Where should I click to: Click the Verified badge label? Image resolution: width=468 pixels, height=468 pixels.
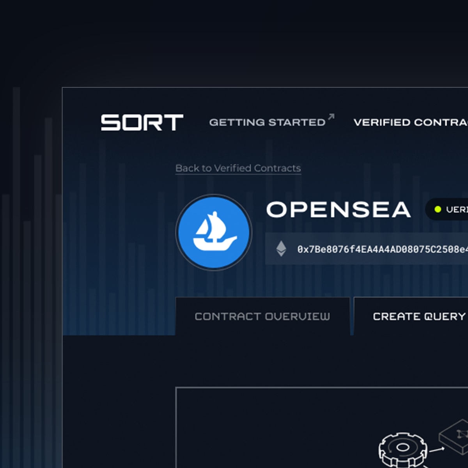tap(456, 209)
